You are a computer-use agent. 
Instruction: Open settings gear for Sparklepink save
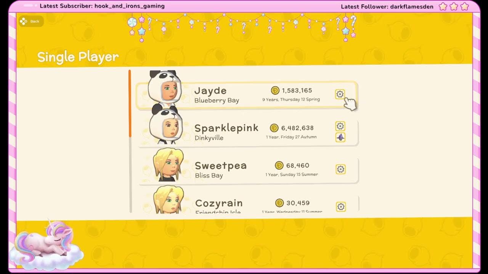(x=340, y=126)
